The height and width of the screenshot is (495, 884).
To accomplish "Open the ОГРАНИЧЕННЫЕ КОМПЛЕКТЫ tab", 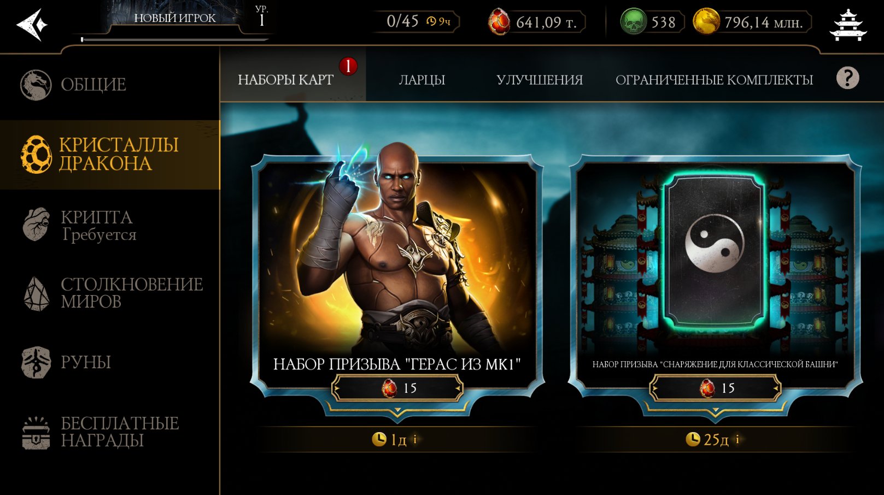I will [714, 80].
